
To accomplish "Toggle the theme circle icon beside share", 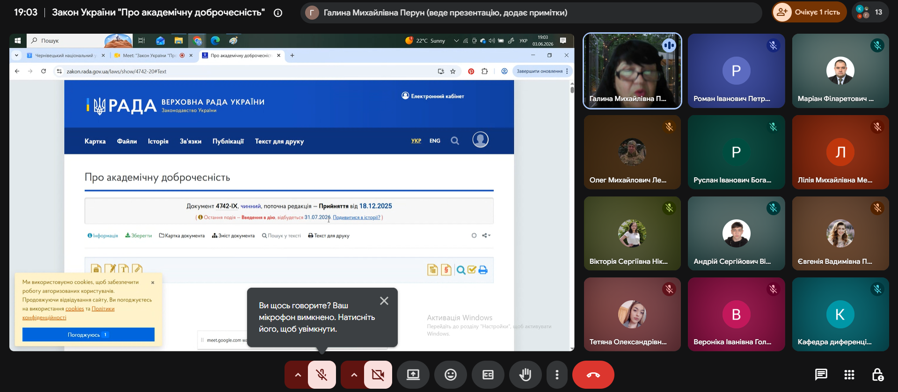I will point(474,236).
